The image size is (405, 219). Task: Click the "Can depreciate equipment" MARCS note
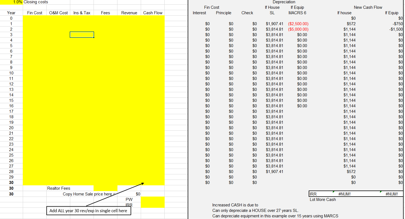[x=275, y=216]
